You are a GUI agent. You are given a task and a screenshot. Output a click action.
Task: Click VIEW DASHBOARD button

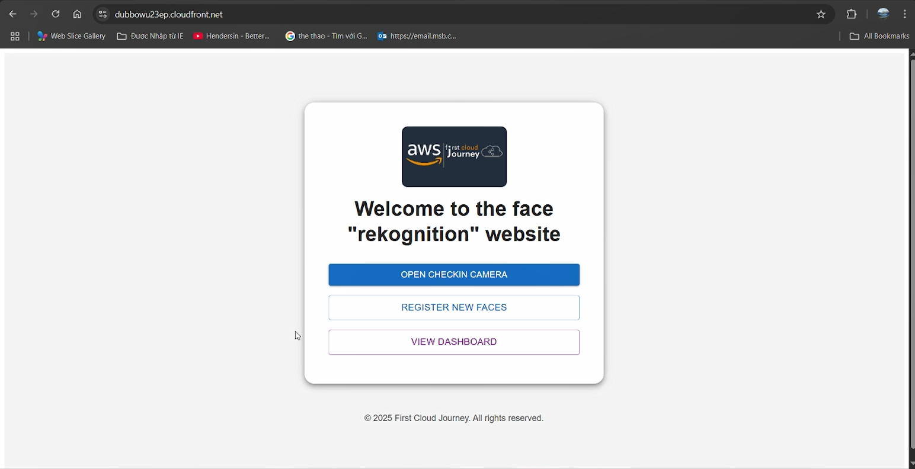coord(454,342)
